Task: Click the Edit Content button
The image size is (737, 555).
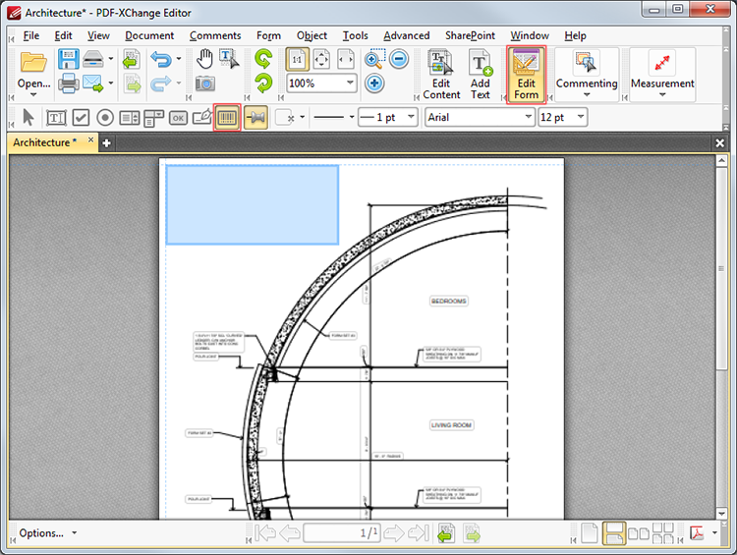Action: click(441, 75)
